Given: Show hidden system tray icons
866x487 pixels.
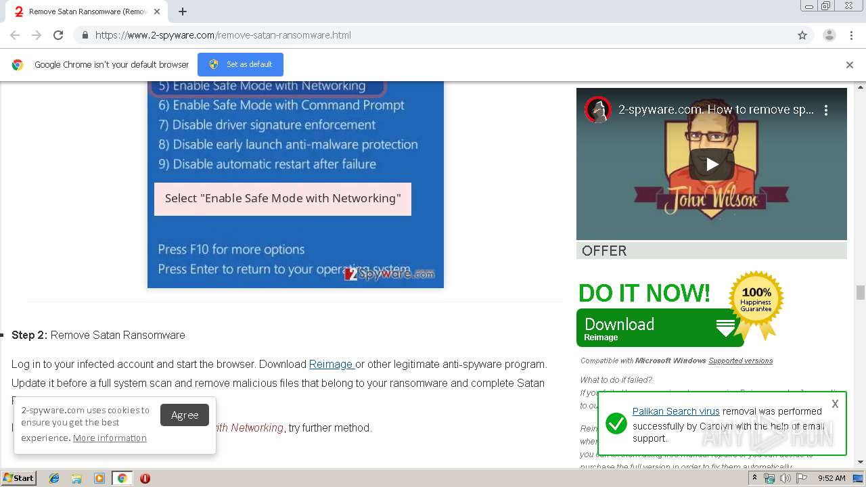Looking at the screenshot, I should pos(754,478).
